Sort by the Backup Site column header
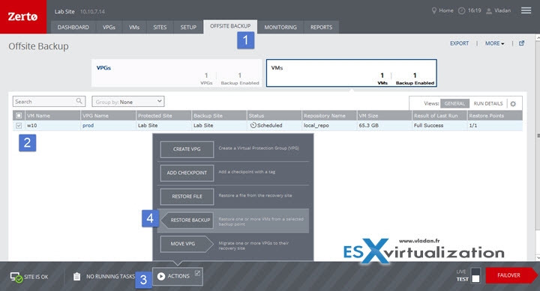The image size is (540, 291). (219, 115)
